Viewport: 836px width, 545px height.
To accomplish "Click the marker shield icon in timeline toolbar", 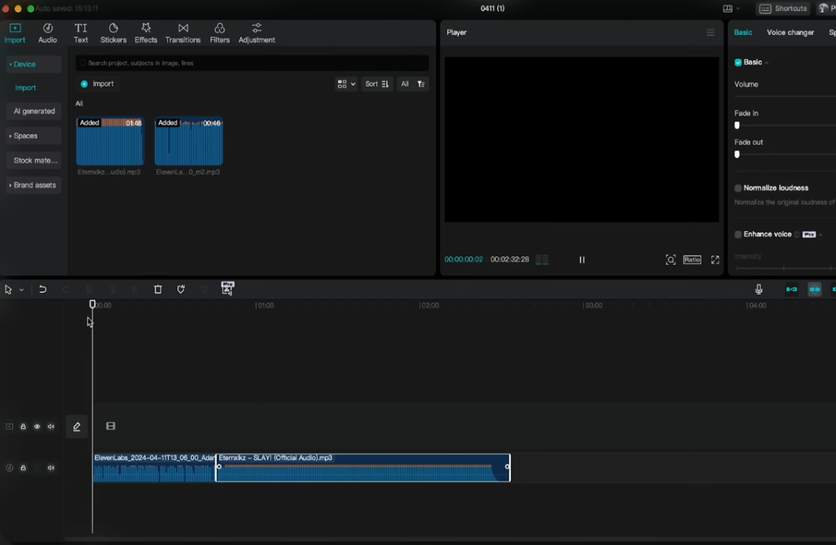I will click(x=181, y=290).
